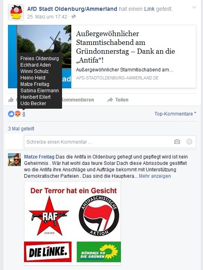Click the camera icon in comment box
203x270 pixels.
coord(177,142)
